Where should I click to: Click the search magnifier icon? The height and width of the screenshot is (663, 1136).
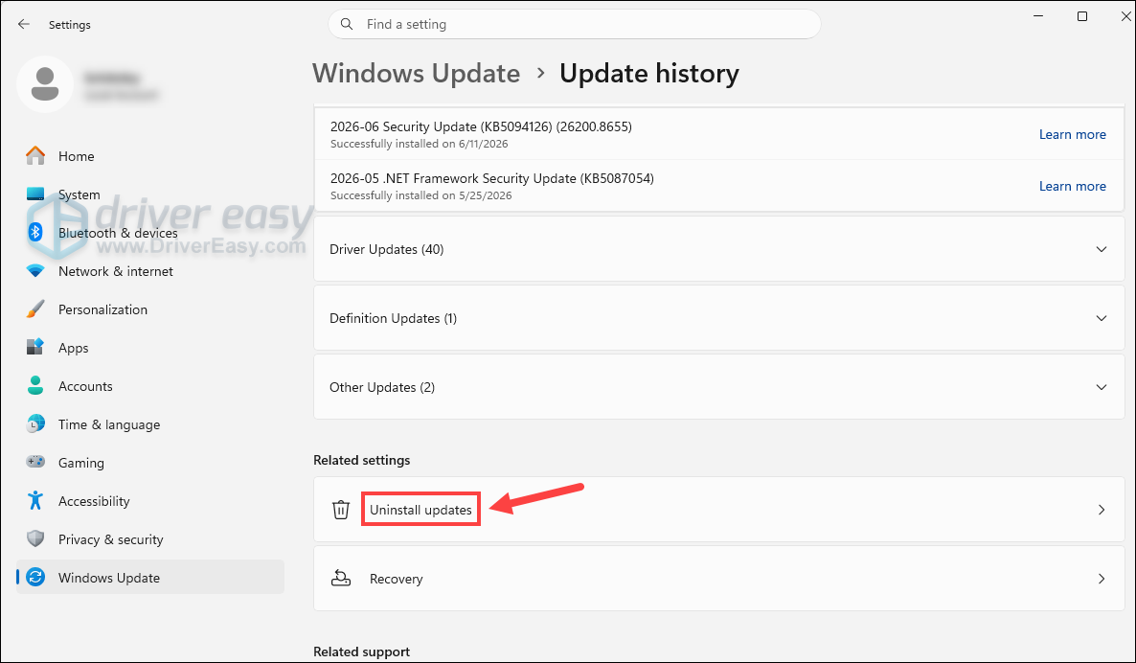[x=347, y=24]
